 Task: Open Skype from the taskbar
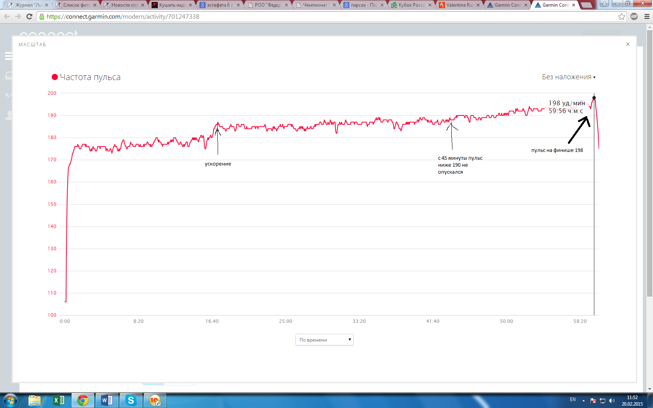tap(131, 400)
